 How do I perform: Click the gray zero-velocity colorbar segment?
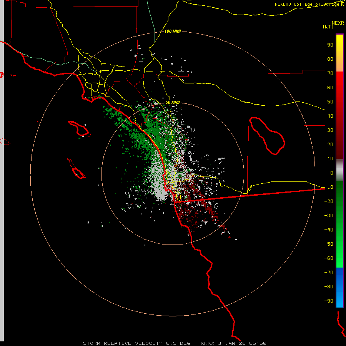click(x=339, y=170)
